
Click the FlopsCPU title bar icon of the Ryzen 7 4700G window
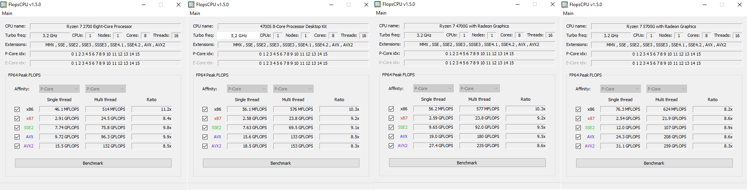378,4
